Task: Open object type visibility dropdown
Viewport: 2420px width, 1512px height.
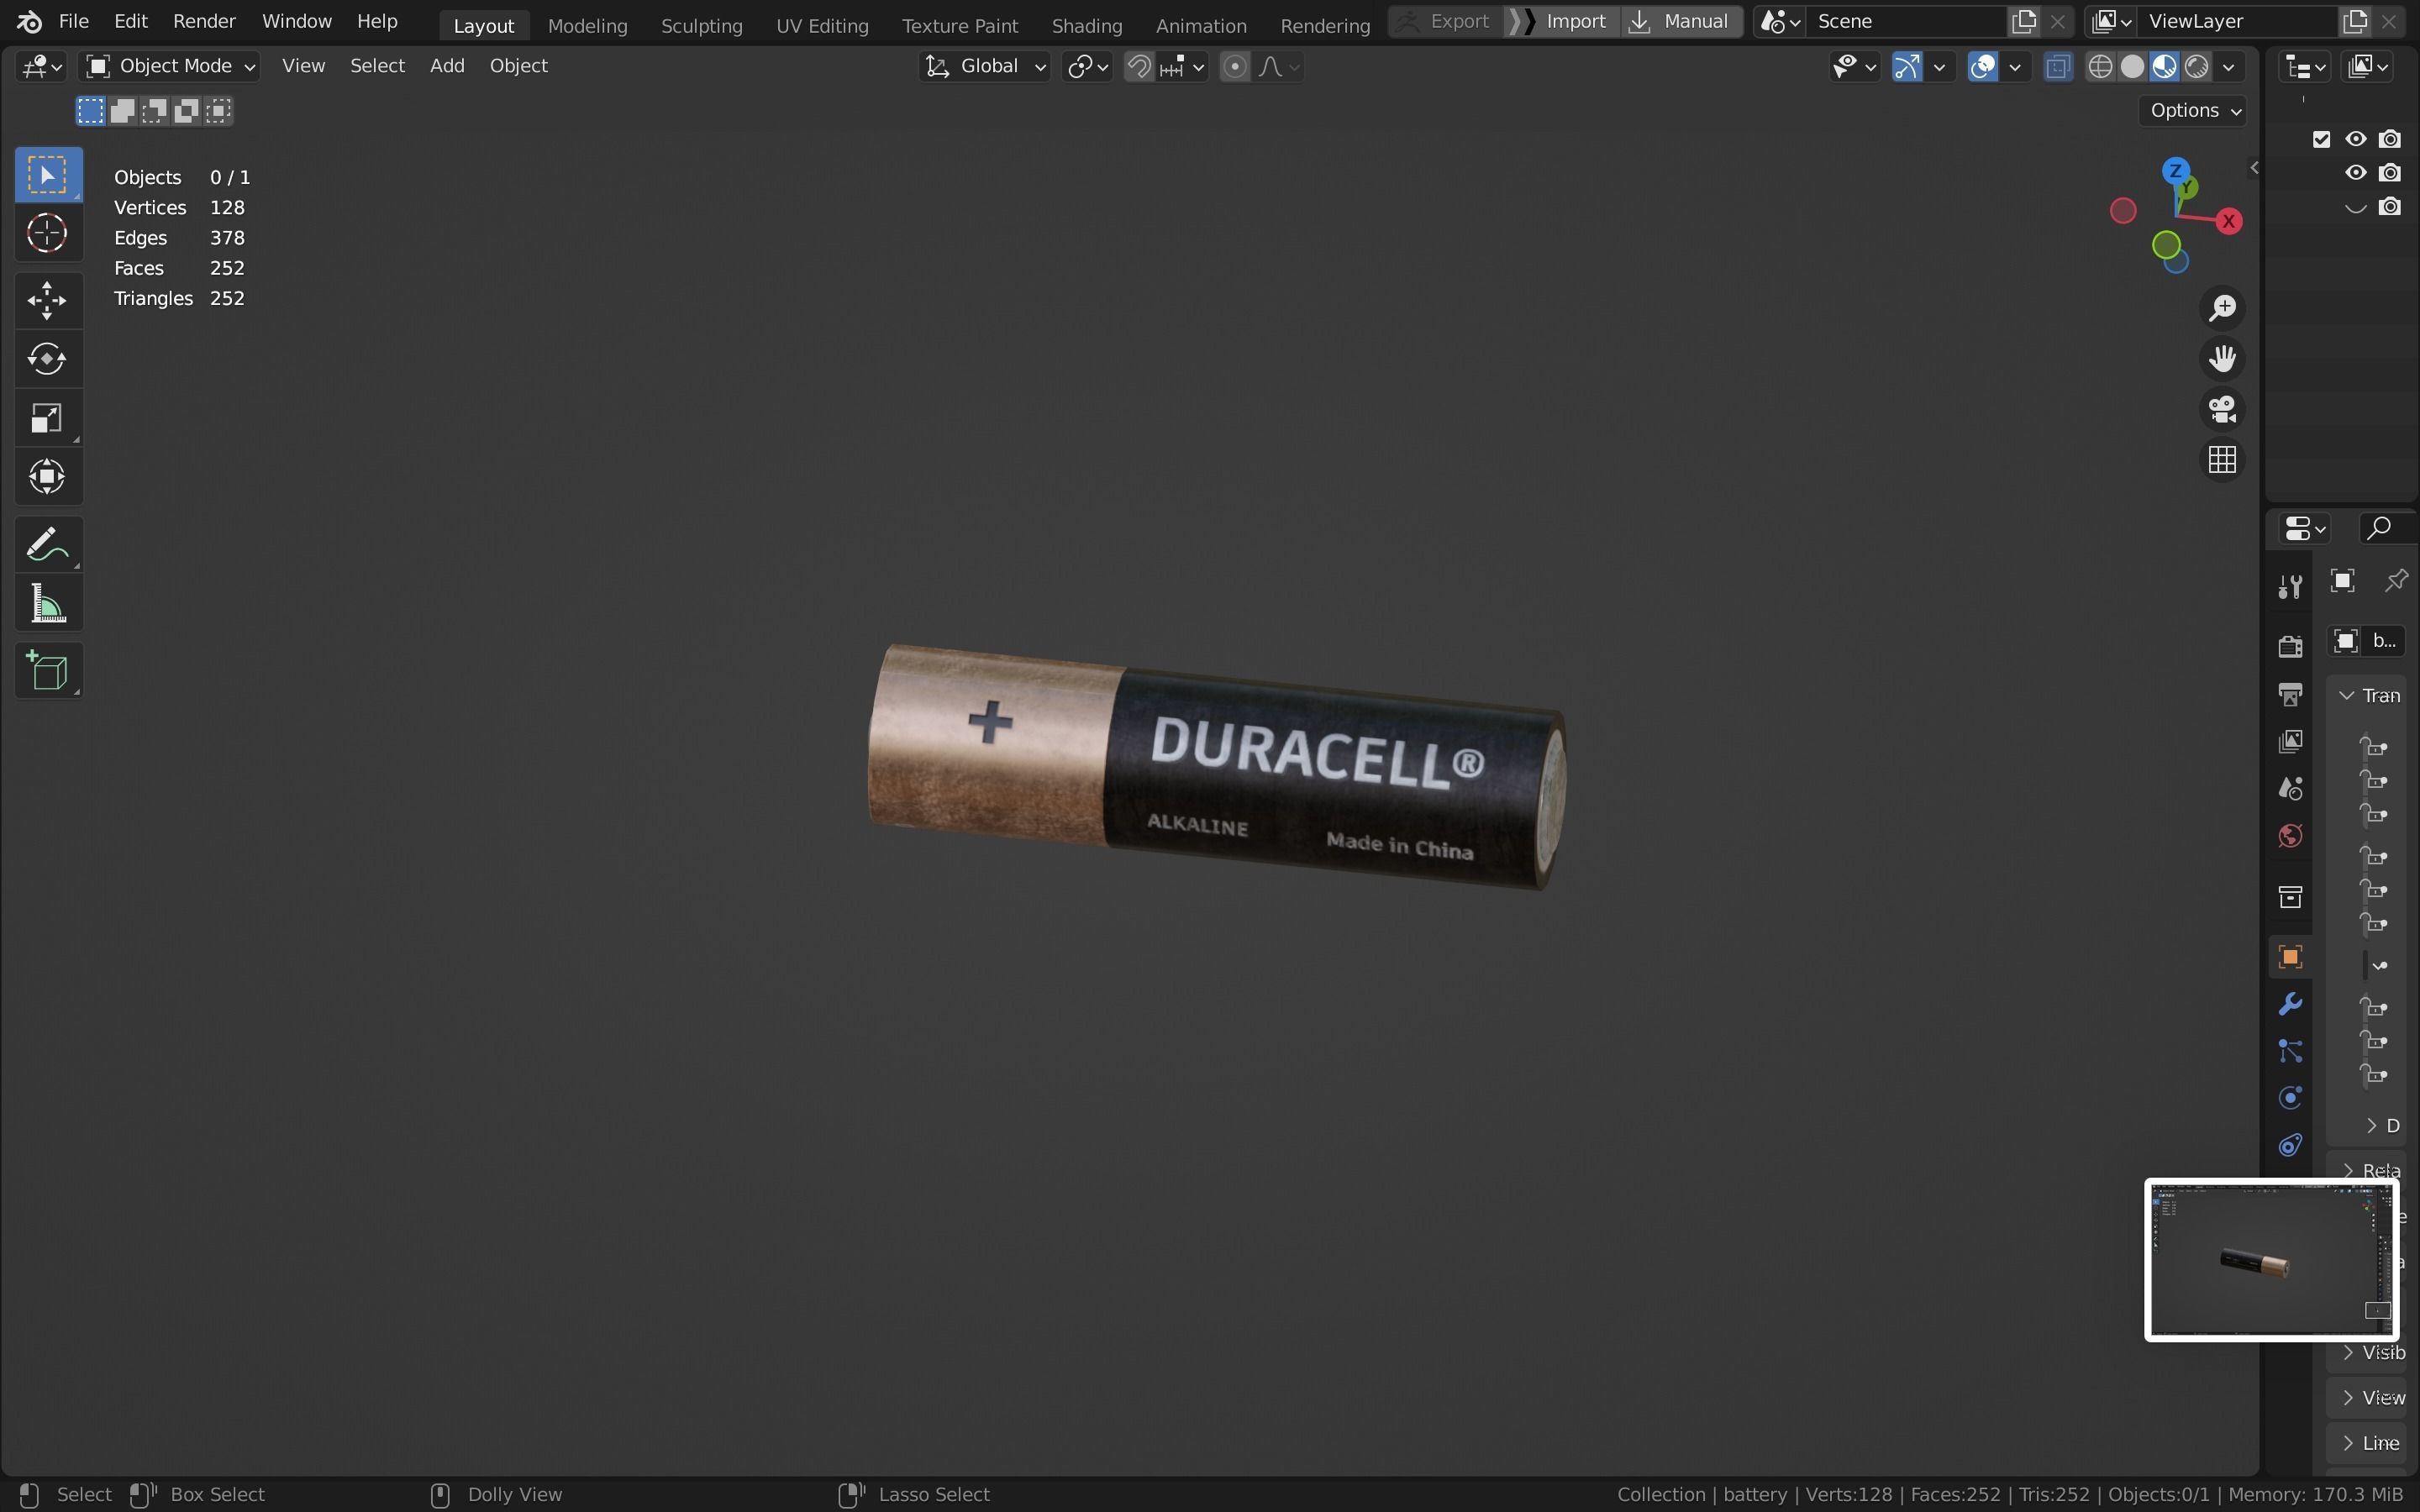Action: (1854, 66)
